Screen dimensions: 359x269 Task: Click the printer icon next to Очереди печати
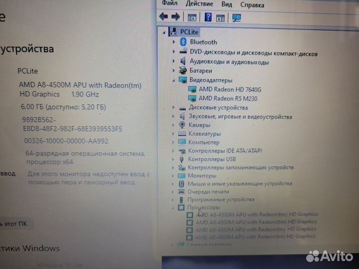pyautogui.click(x=181, y=192)
